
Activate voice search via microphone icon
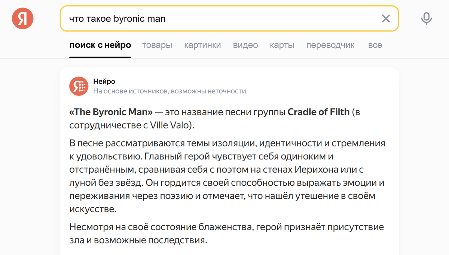427,18
